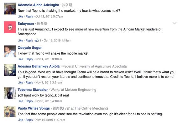Like Tobenna Ekwealor's comment
This screenshot has height=124, width=188.
coord(20,101)
